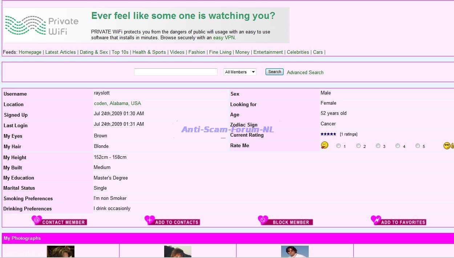Click the coden, Alabama, USA location link

point(117,104)
